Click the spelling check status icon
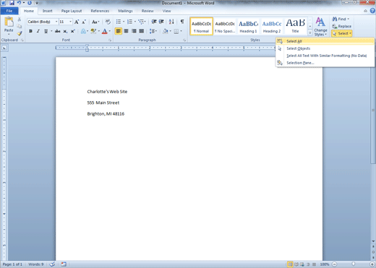Image resolution: width=376 pixels, height=268 pixels. [52, 264]
